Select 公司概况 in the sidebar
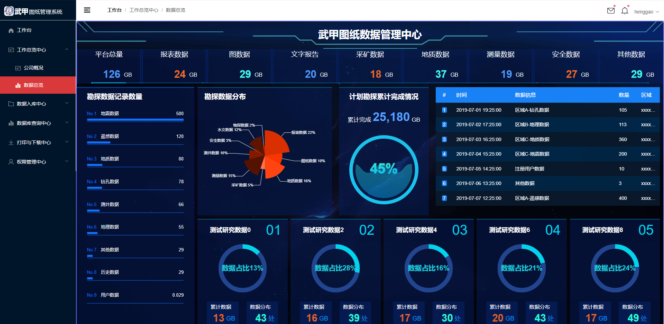This screenshot has height=324, width=664. point(34,68)
